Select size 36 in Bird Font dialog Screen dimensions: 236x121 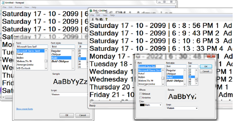[190, 79]
